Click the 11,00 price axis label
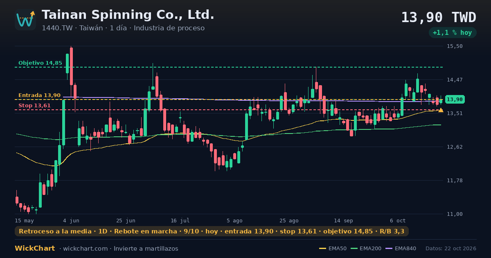Viewport: 491px width, 258px height. 455,214
